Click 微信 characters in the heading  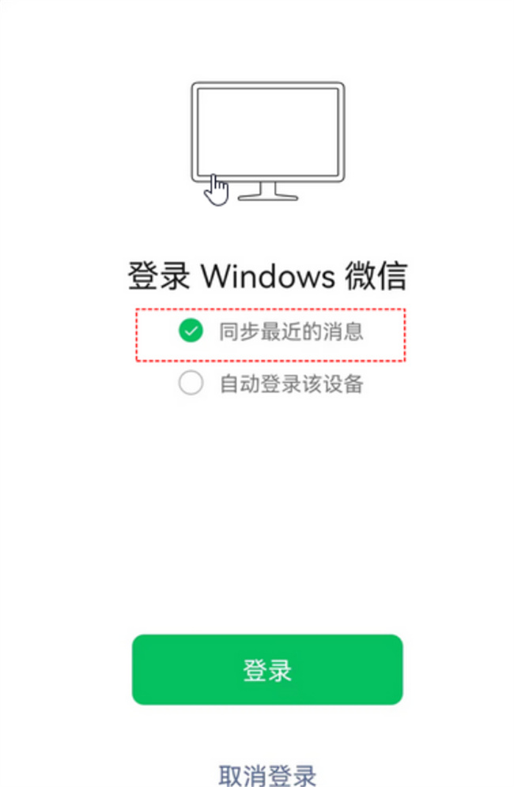tap(376, 275)
